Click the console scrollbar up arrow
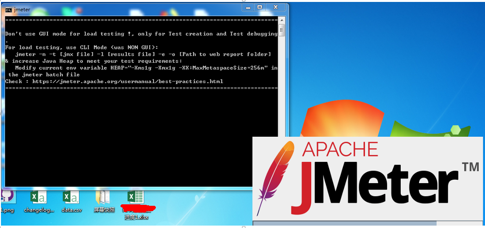The image size is (485, 228). [x=282, y=20]
